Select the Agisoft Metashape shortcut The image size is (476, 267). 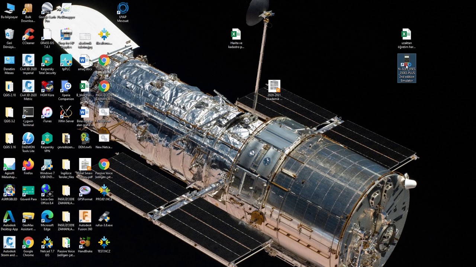pos(9,168)
